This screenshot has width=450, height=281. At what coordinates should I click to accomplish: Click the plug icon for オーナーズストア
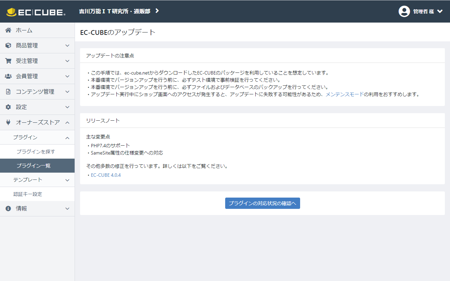pos(8,122)
